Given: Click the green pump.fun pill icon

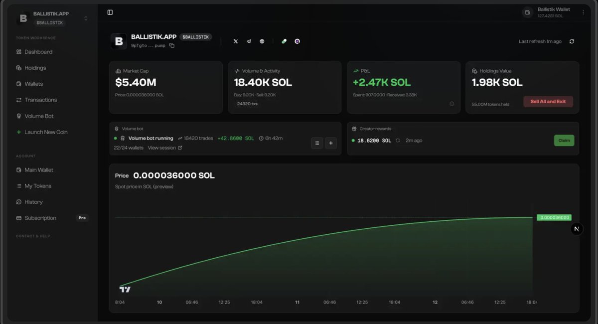Looking at the screenshot, I should (x=284, y=41).
